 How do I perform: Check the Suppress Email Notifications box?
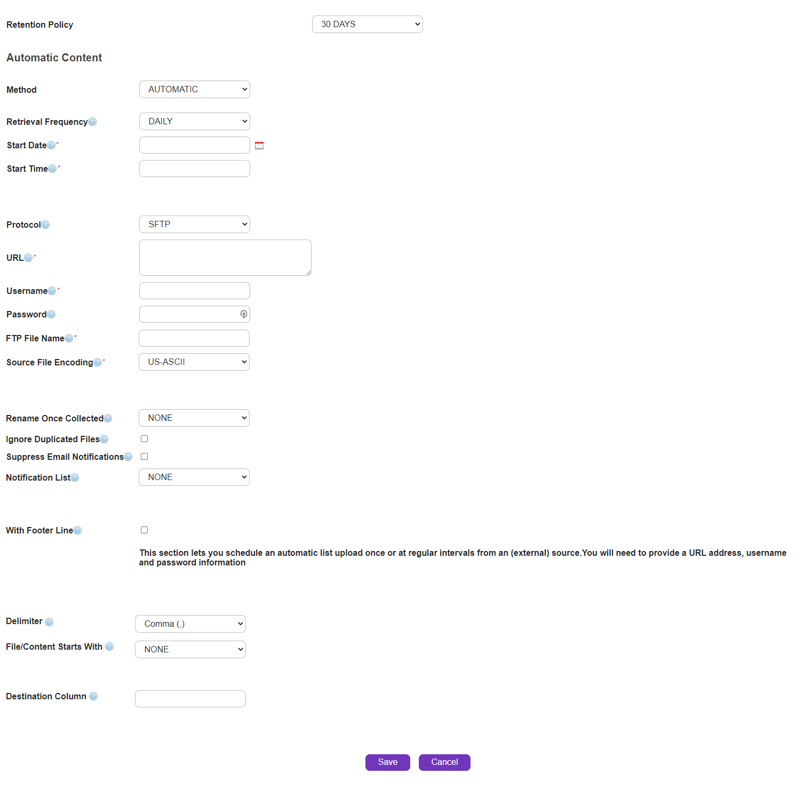click(144, 457)
